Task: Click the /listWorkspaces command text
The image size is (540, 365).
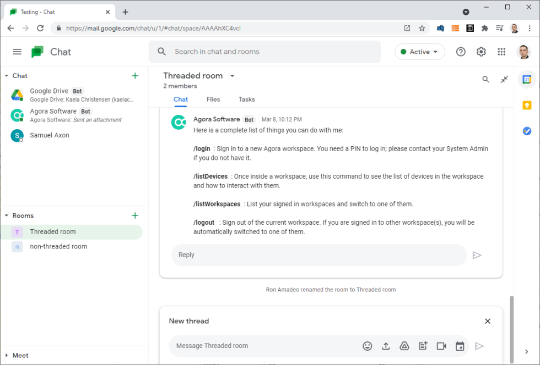Action: coord(217,204)
